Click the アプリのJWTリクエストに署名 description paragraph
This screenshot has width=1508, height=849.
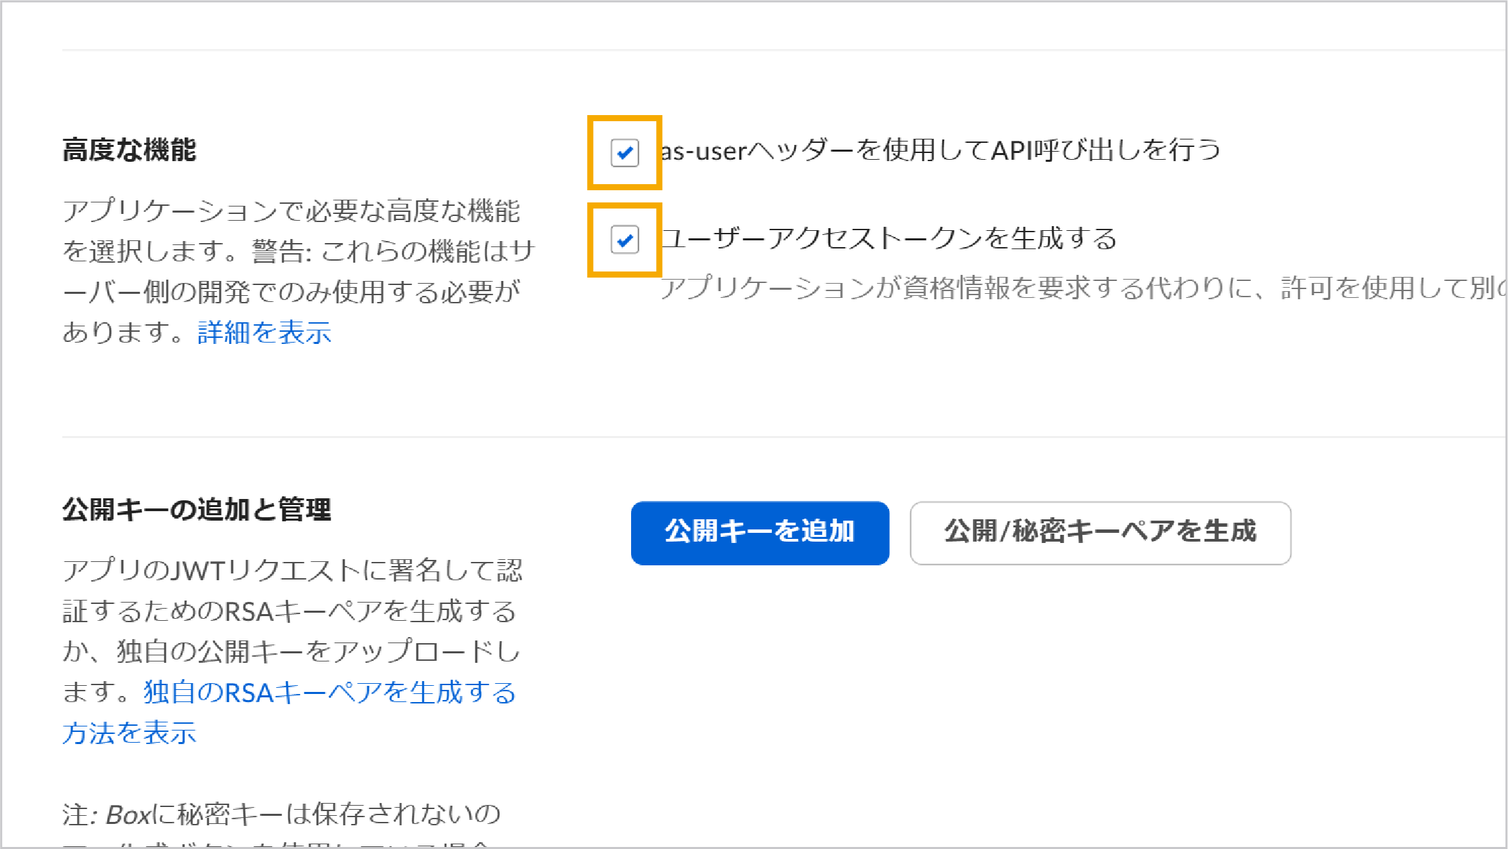[292, 651]
